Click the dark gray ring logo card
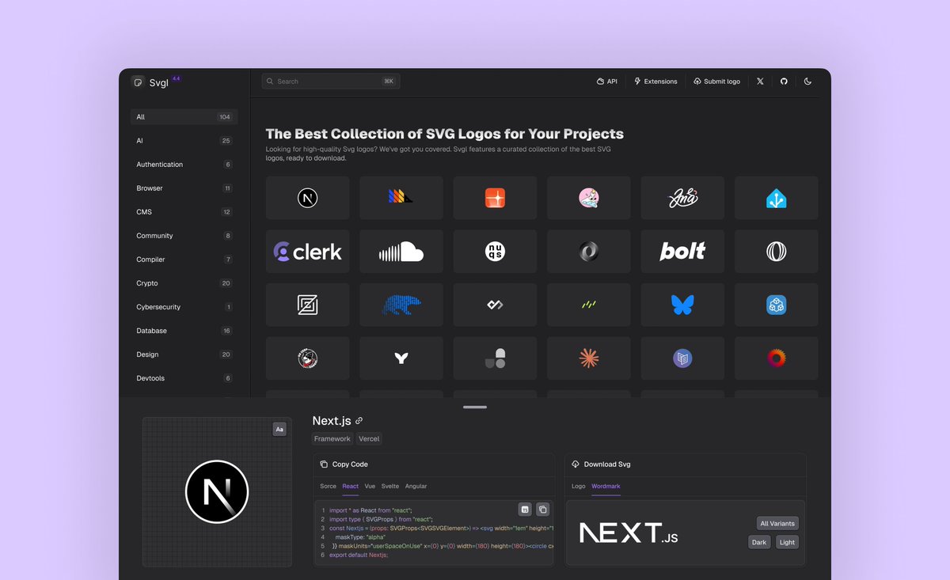 tap(589, 252)
